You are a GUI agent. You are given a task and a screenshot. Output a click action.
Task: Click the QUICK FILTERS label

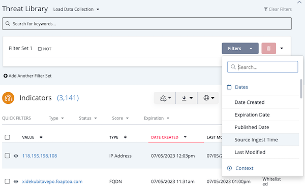[17, 118]
